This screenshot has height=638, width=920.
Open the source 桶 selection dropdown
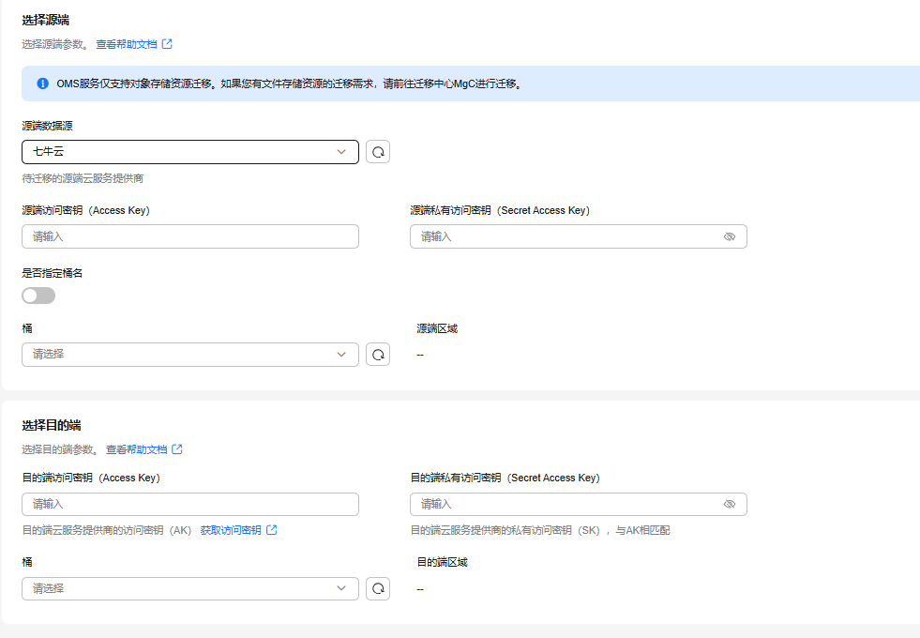click(190, 355)
